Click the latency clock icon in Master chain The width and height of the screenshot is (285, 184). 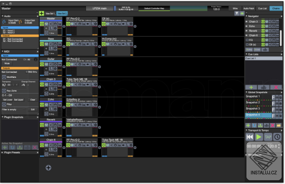click(x=46, y=33)
